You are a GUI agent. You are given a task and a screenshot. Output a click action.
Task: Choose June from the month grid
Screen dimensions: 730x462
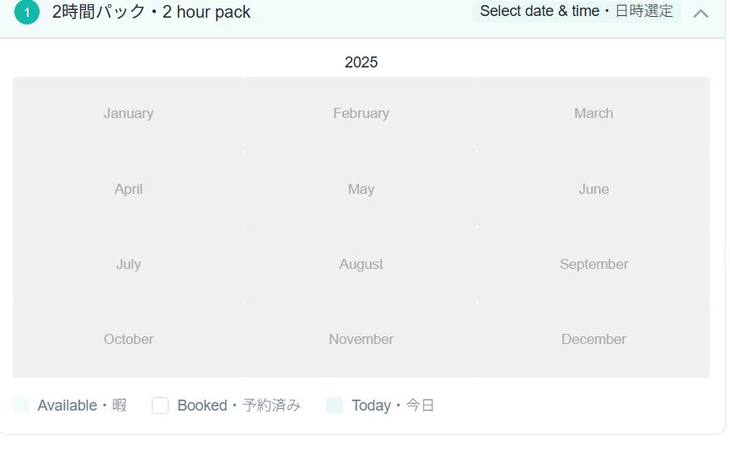point(593,189)
